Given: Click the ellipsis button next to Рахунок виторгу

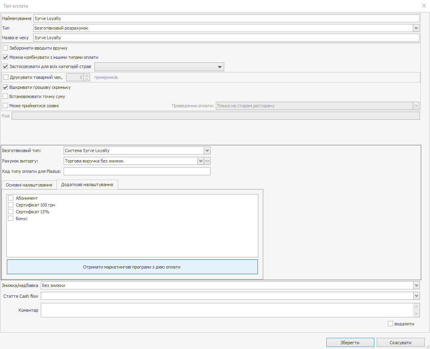Looking at the screenshot, I should coord(207,161).
